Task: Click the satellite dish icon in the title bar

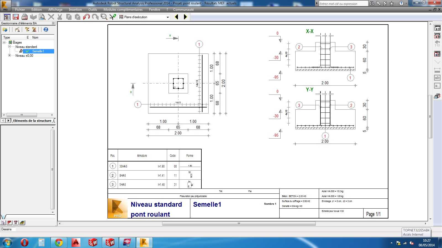Action: click(385, 3)
